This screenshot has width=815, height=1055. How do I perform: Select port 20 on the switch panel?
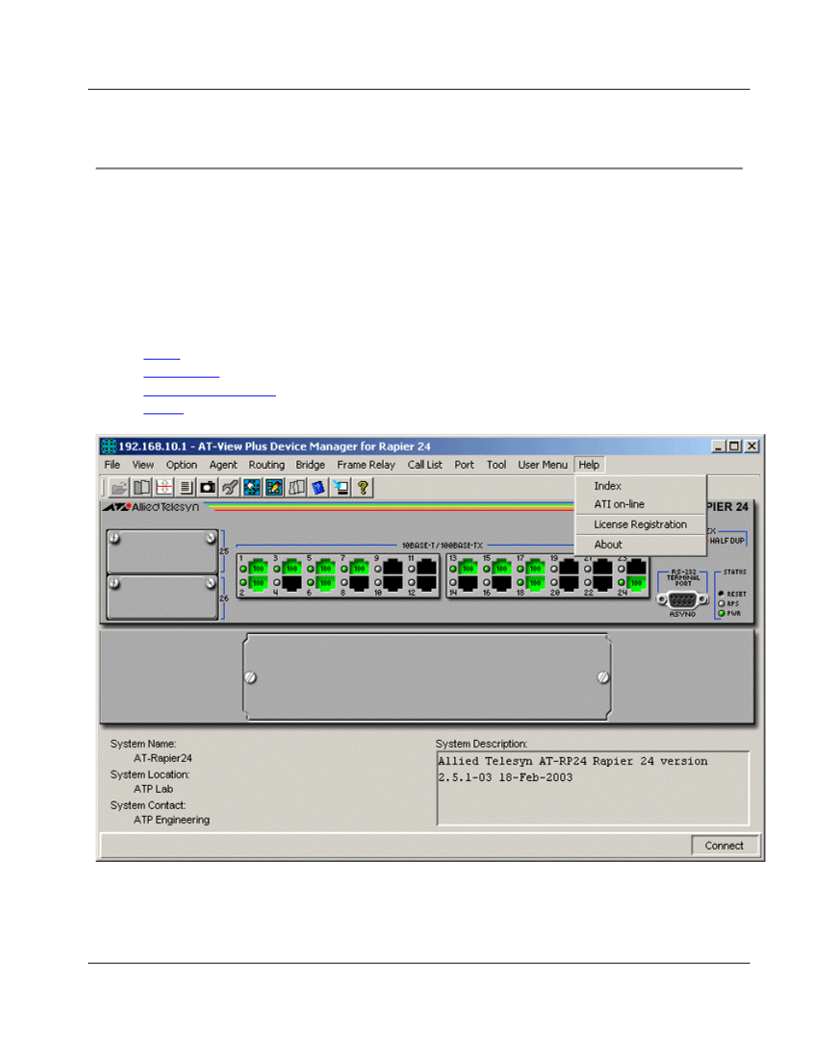click(569, 583)
